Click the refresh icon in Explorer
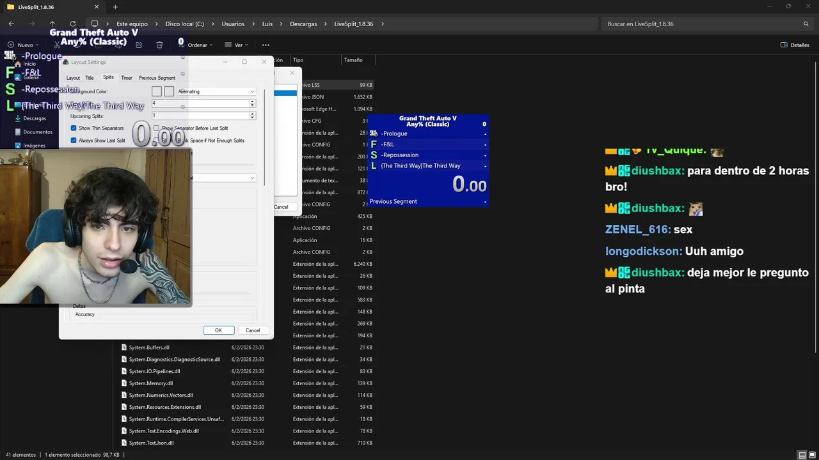819x460 pixels. coord(72,24)
